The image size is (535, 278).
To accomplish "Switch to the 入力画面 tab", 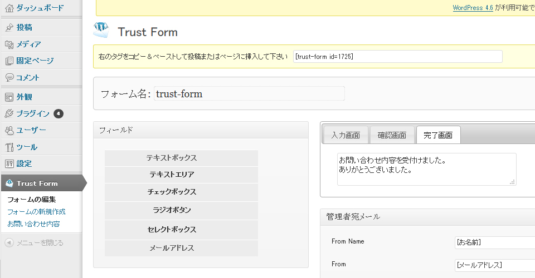I will click(346, 135).
